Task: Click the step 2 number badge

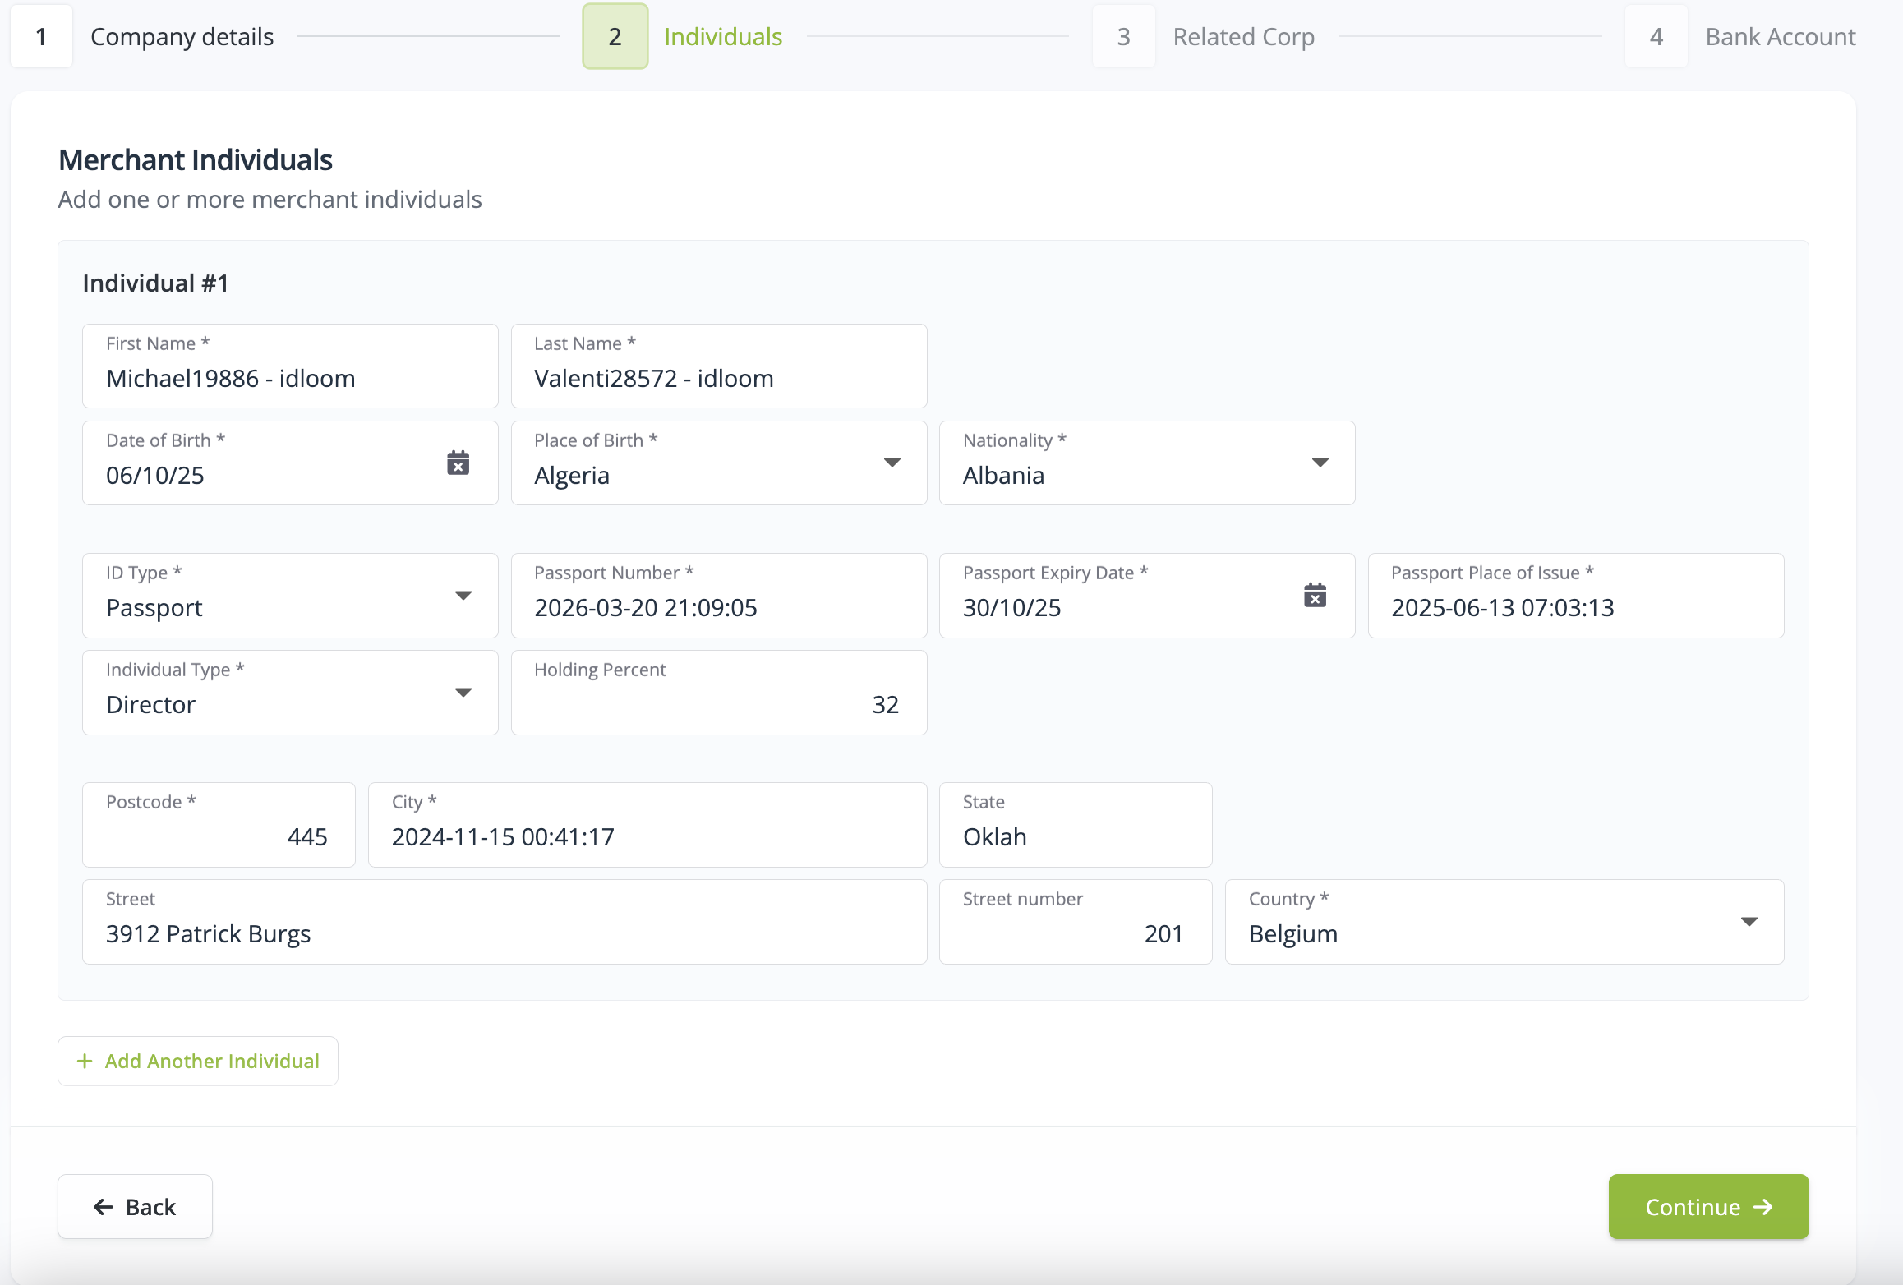Action: point(615,36)
